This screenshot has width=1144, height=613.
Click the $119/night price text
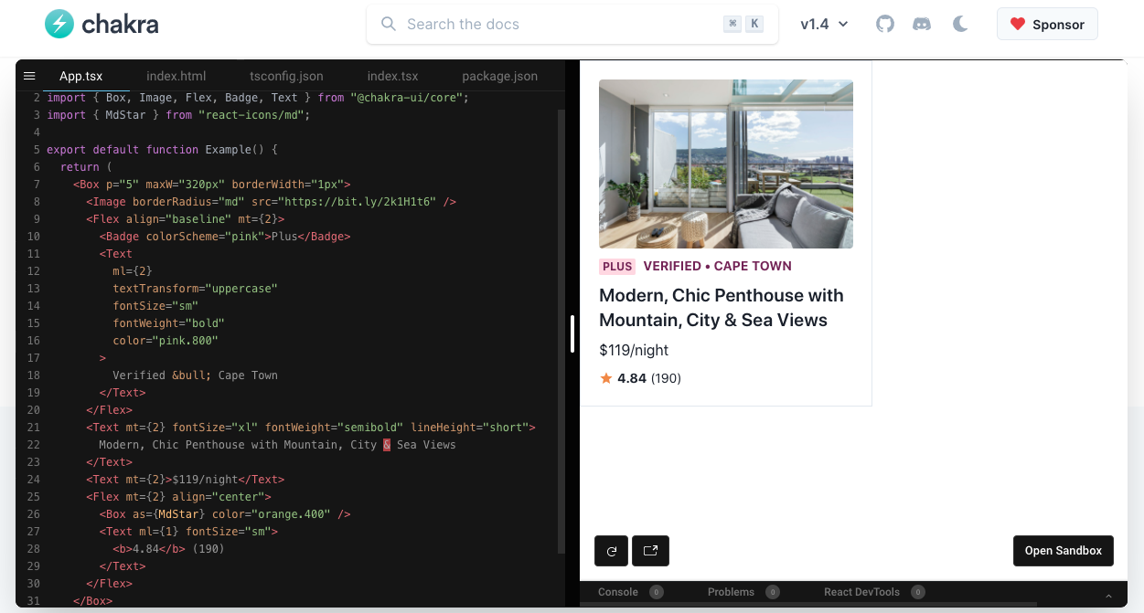634,350
